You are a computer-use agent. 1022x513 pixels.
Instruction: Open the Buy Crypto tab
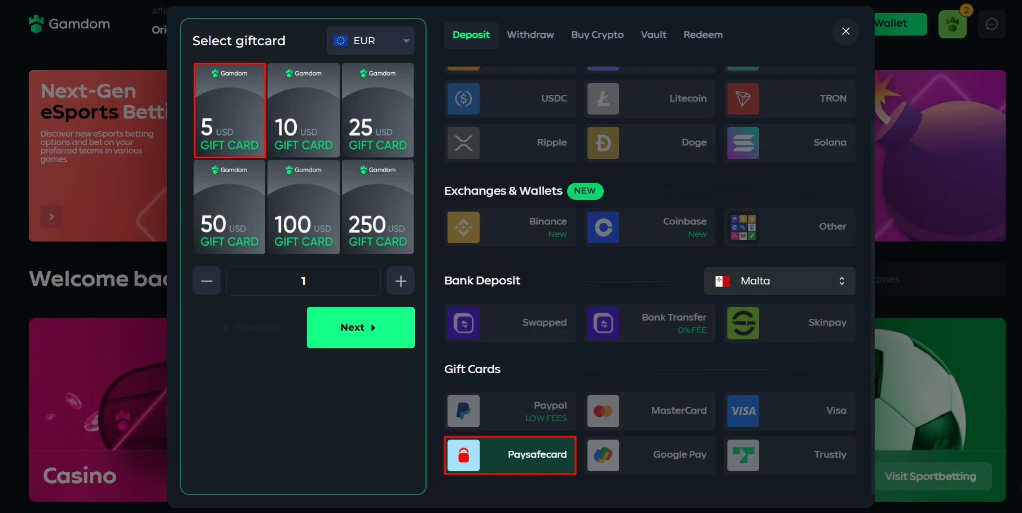point(597,35)
